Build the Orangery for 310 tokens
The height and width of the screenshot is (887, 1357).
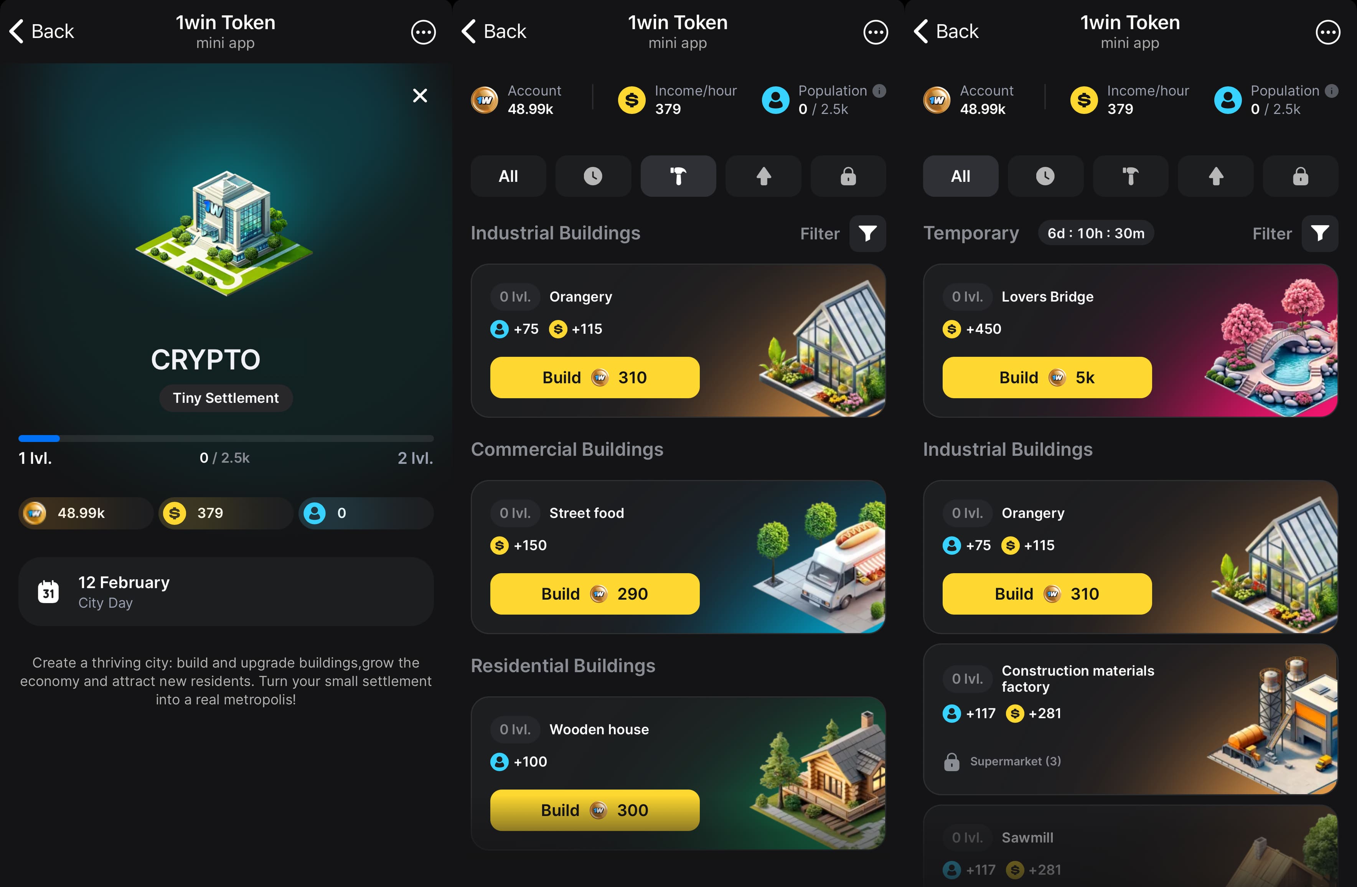[x=595, y=376]
